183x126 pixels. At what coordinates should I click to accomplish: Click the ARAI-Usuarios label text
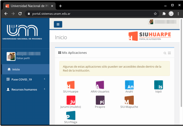100,92
